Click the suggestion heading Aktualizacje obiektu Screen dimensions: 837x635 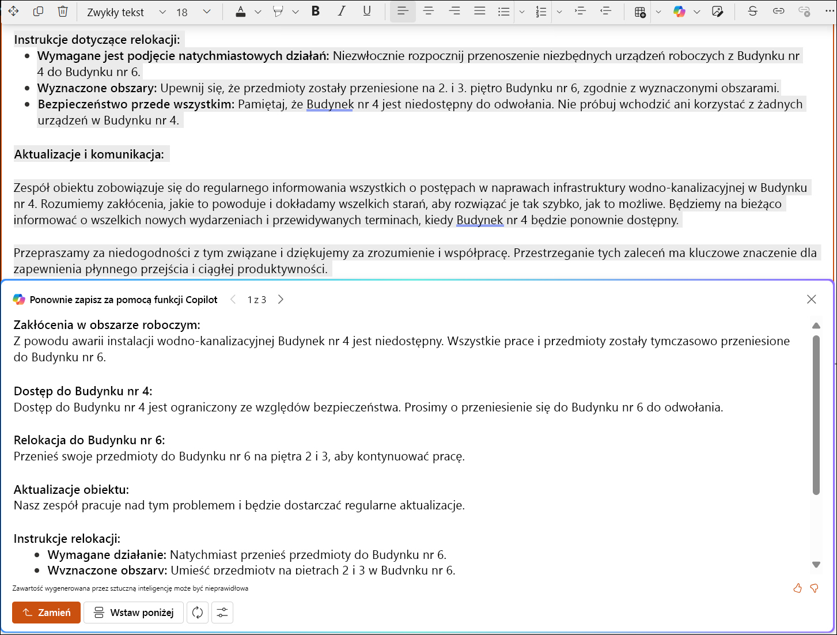[x=71, y=489]
